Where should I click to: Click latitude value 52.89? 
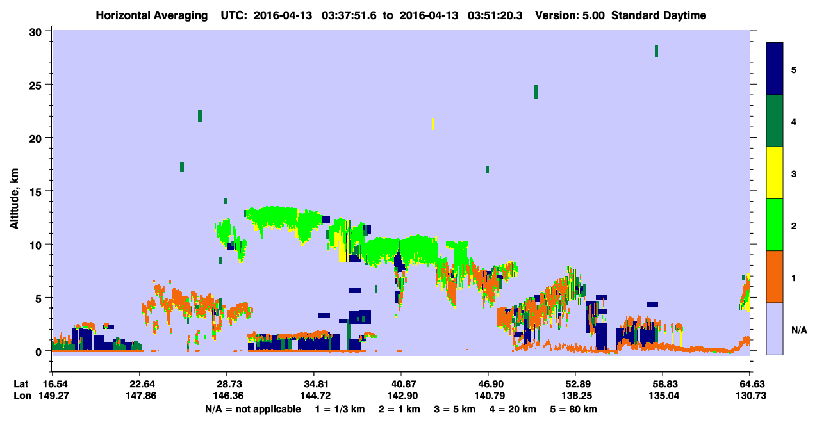pyautogui.click(x=575, y=384)
